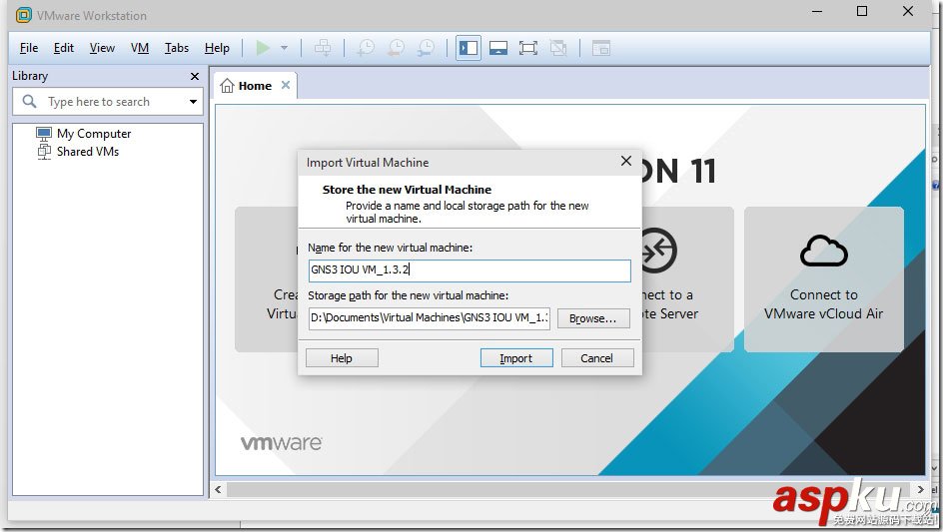Select My Computer in the Library tree
Viewport: 943px width, 532px height.
pos(94,134)
